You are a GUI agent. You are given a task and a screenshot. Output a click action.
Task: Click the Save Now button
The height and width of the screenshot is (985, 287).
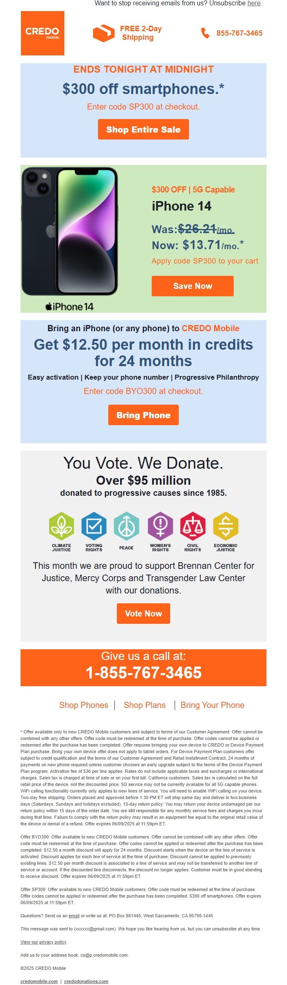193,286
